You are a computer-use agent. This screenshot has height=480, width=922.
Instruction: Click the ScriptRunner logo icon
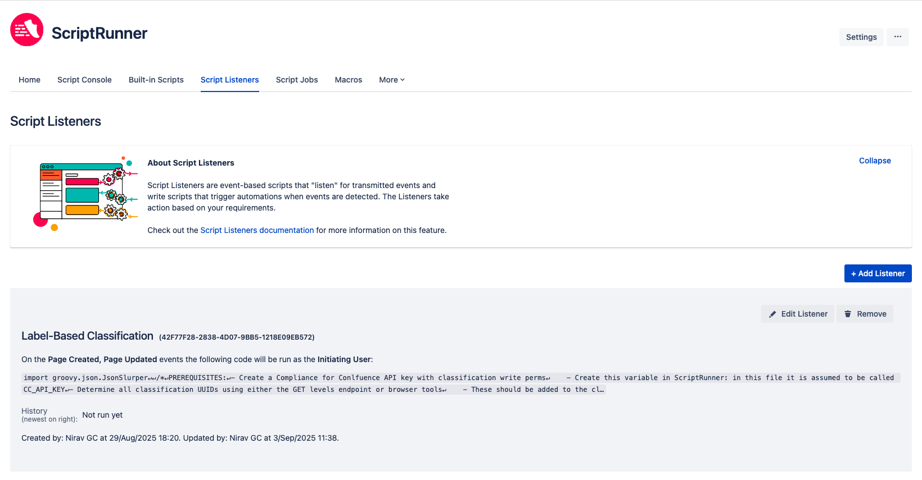coord(27,30)
